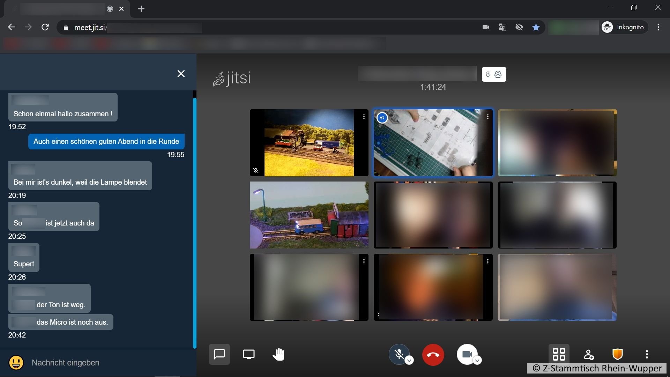Close the chat sidebar
This screenshot has width=670, height=377.
pyautogui.click(x=181, y=74)
